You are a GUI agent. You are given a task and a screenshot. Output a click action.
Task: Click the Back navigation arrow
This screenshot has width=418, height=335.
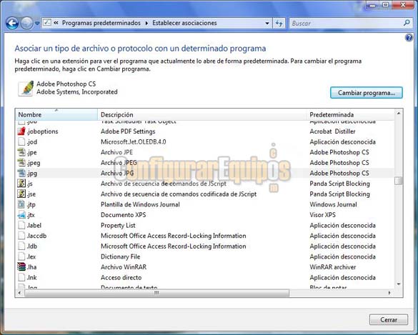pyautogui.click(x=12, y=24)
